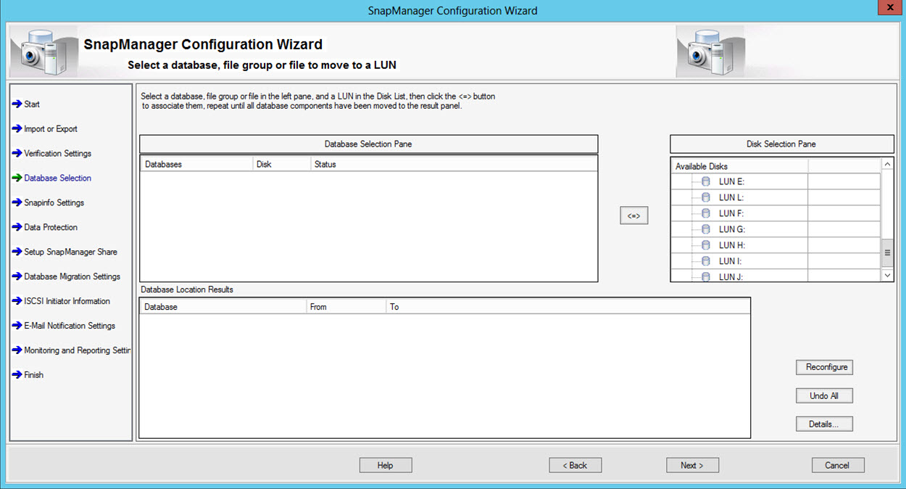This screenshot has height=489, width=906.
Task: Click the disk icon for LUN J:
Action: 706,276
